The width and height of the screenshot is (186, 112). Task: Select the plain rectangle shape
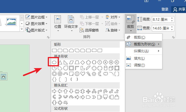(x=54, y=50)
